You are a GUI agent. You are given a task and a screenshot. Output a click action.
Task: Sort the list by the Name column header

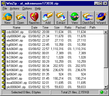(17, 28)
